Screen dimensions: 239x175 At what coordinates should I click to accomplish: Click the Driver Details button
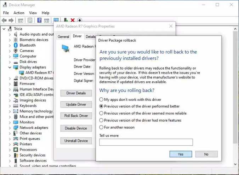coord(76,93)
